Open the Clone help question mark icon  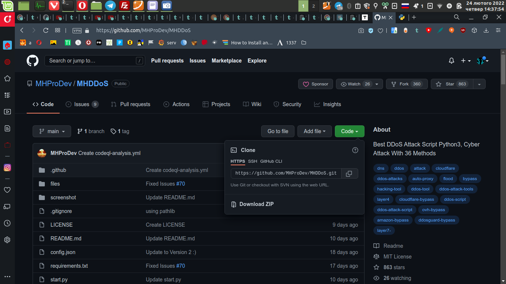point(355,150)
